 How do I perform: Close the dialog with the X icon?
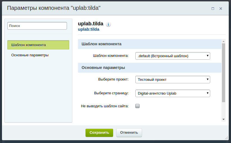click(x=221, y=8)
